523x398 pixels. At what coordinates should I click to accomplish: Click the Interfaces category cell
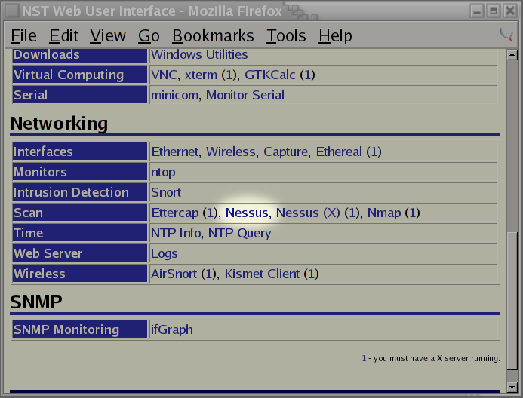[80, 152]
